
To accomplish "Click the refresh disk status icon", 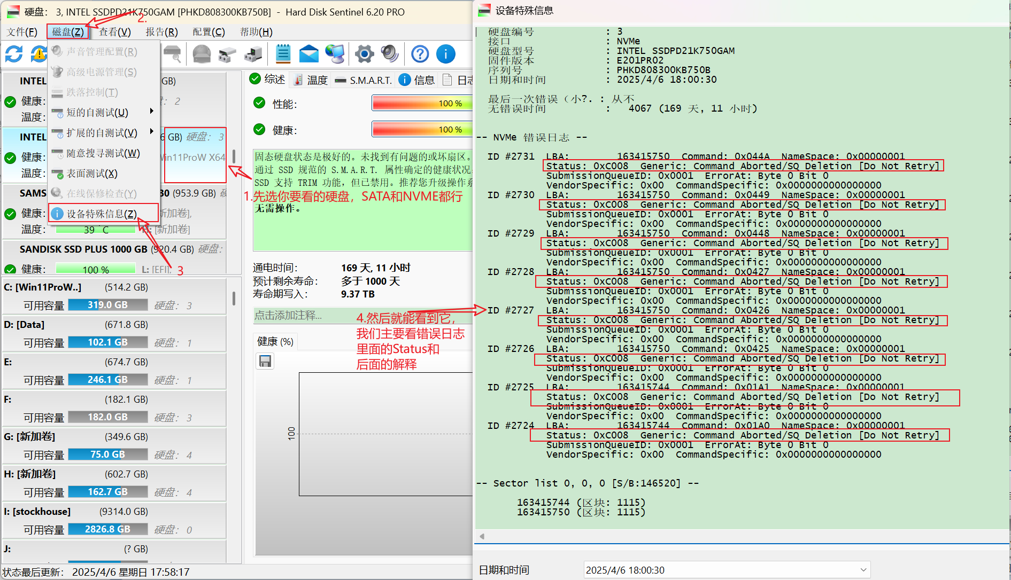I will (x=14, y=54).
